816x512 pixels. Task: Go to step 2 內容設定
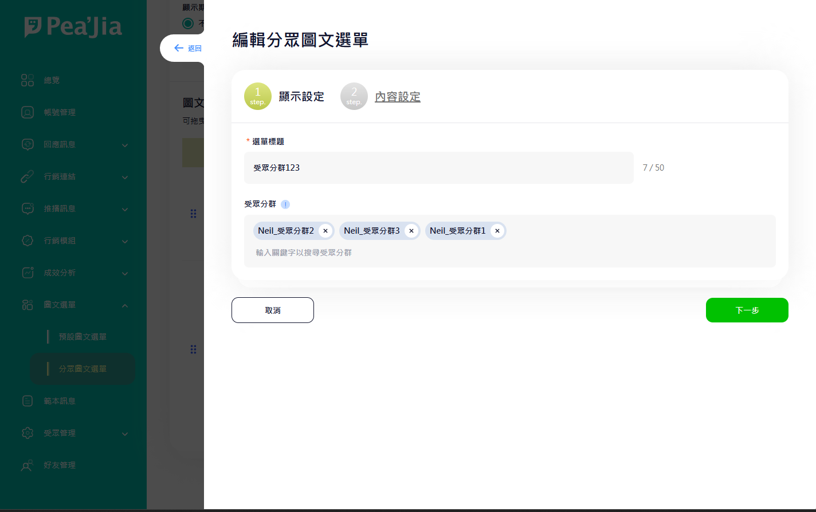(x=397, y=97)
